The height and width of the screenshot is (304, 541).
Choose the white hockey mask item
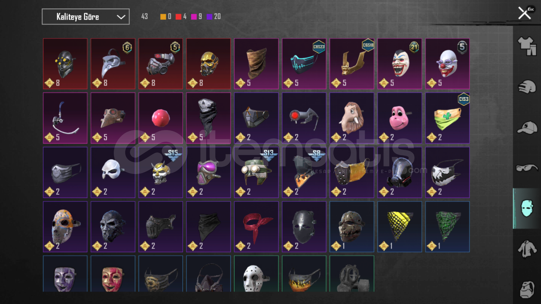tap(256, 274)
